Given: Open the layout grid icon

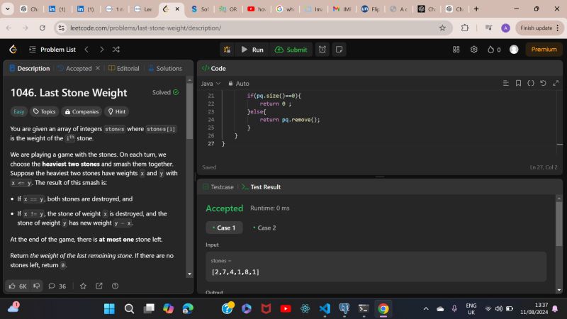Looking at the screenshot, I should (456, 50).
